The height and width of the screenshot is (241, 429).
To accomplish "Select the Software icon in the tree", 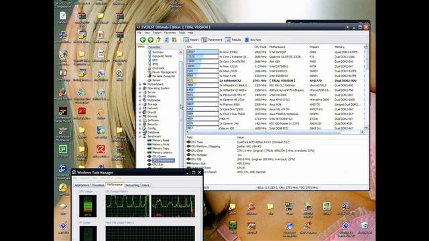I will [x=145, y=120].
